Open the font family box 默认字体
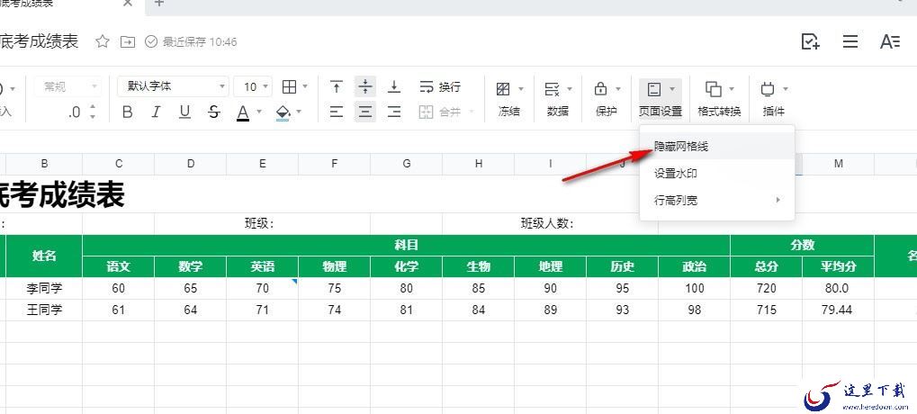 point(173,86)
